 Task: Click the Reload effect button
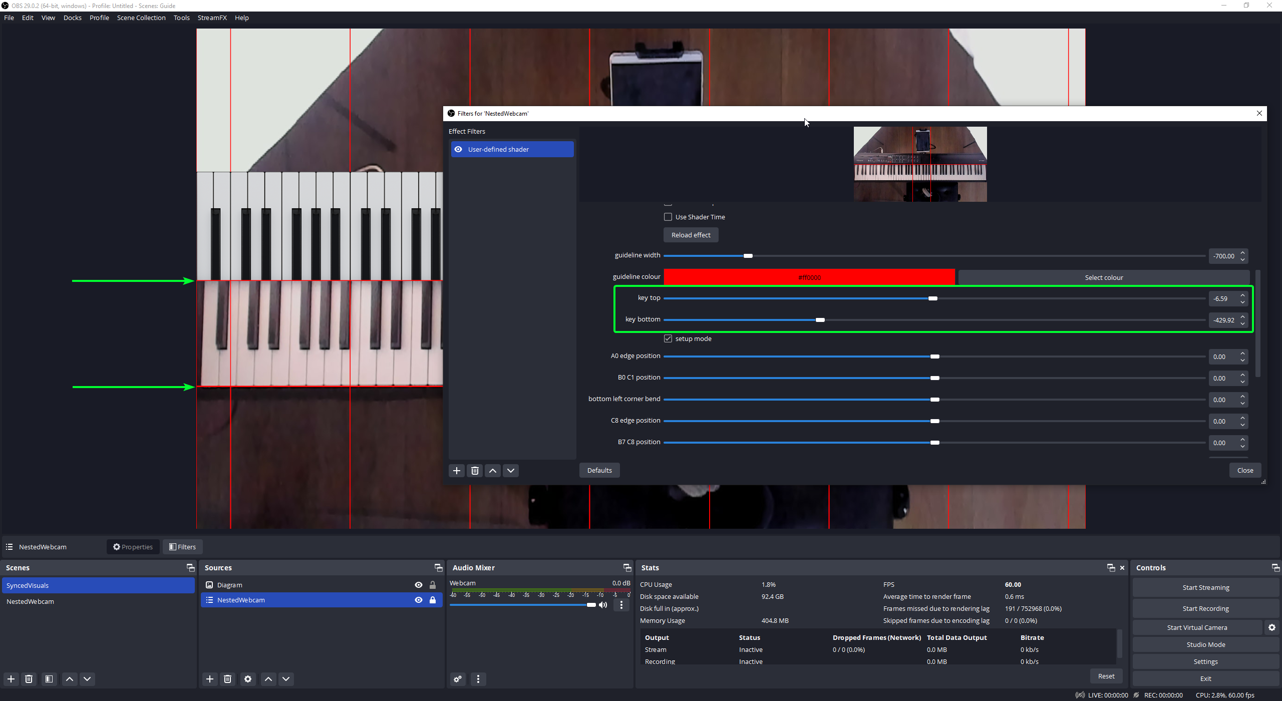(x=691, y=235)
